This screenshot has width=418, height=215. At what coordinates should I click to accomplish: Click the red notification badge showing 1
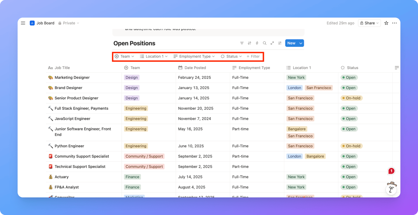coord(391,171)
